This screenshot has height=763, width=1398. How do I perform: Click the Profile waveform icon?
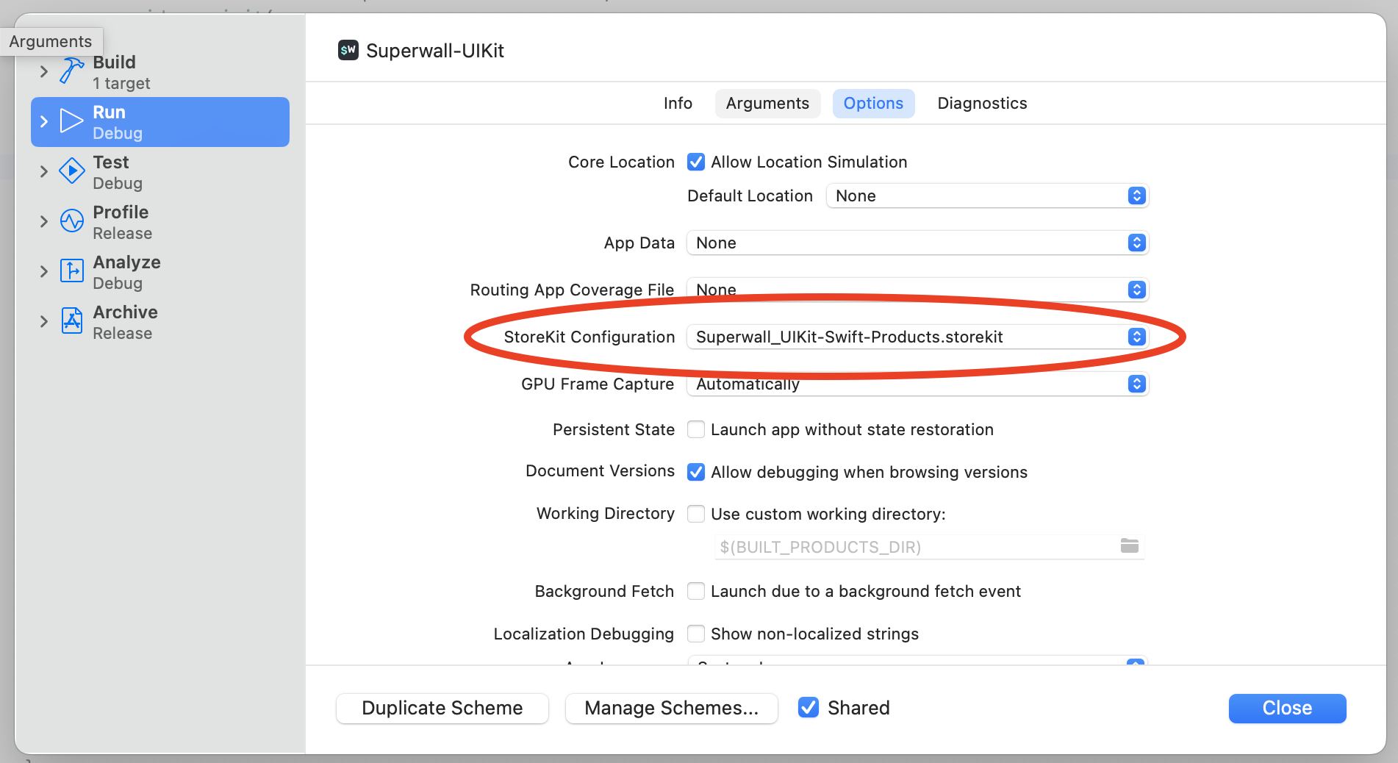click(x=71, y=221)
